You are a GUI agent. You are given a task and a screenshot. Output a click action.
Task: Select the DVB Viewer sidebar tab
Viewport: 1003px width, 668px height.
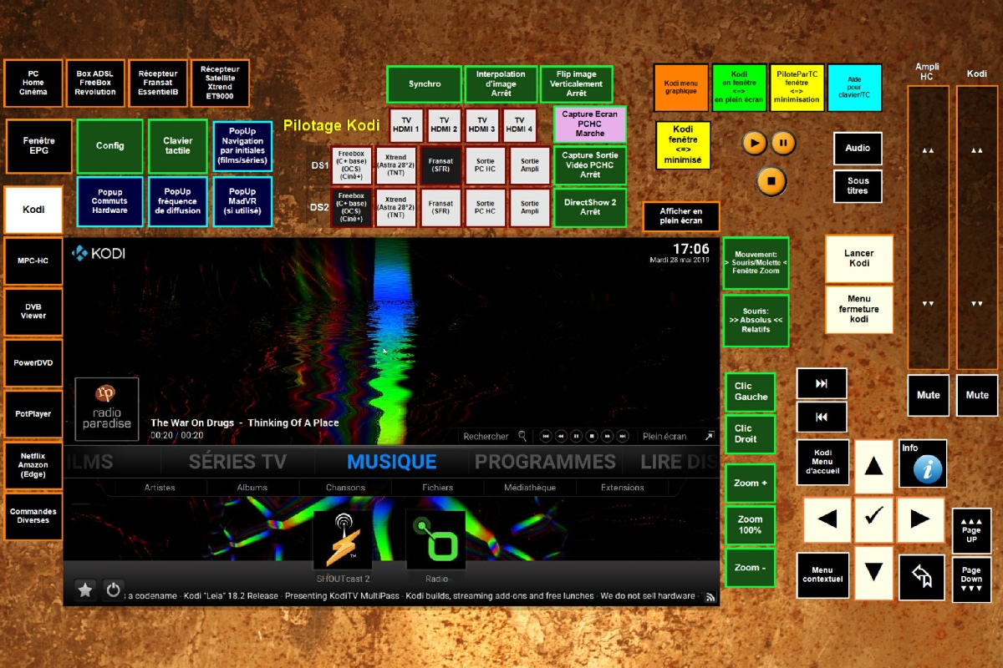pos(33,311)
